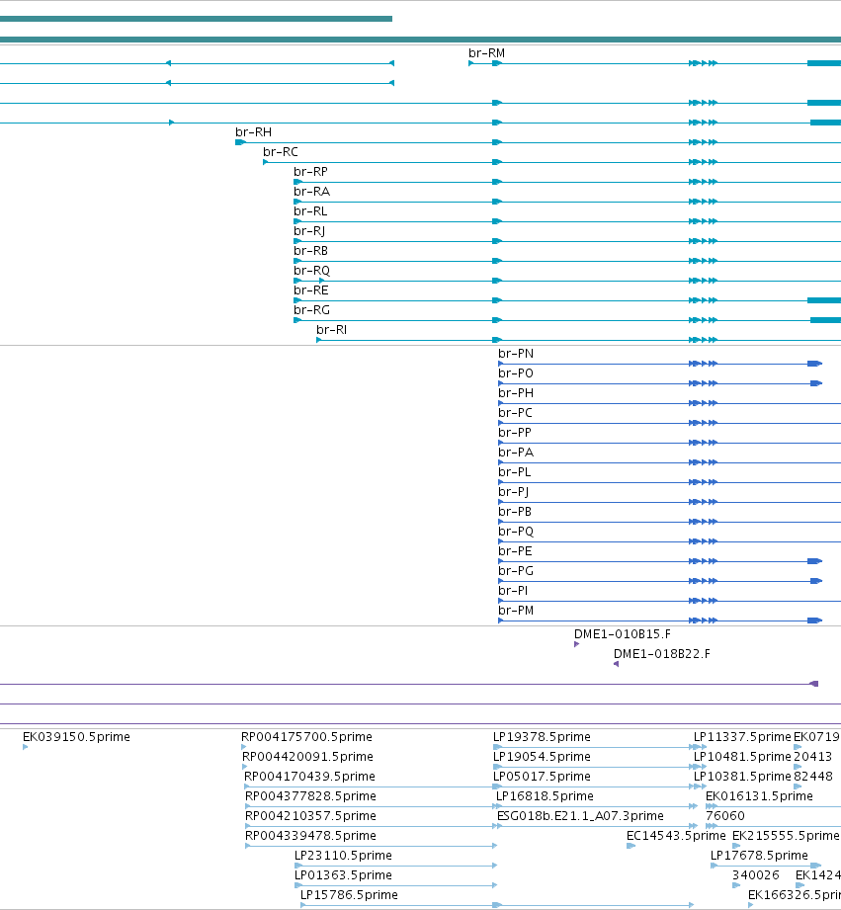Select the br-PN protein label
The width and height of the screenshot is (841, 910).
[516, 353]
